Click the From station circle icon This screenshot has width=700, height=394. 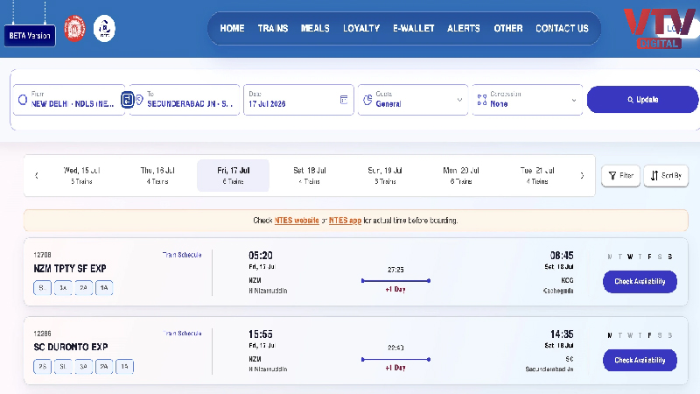[23, 100]
